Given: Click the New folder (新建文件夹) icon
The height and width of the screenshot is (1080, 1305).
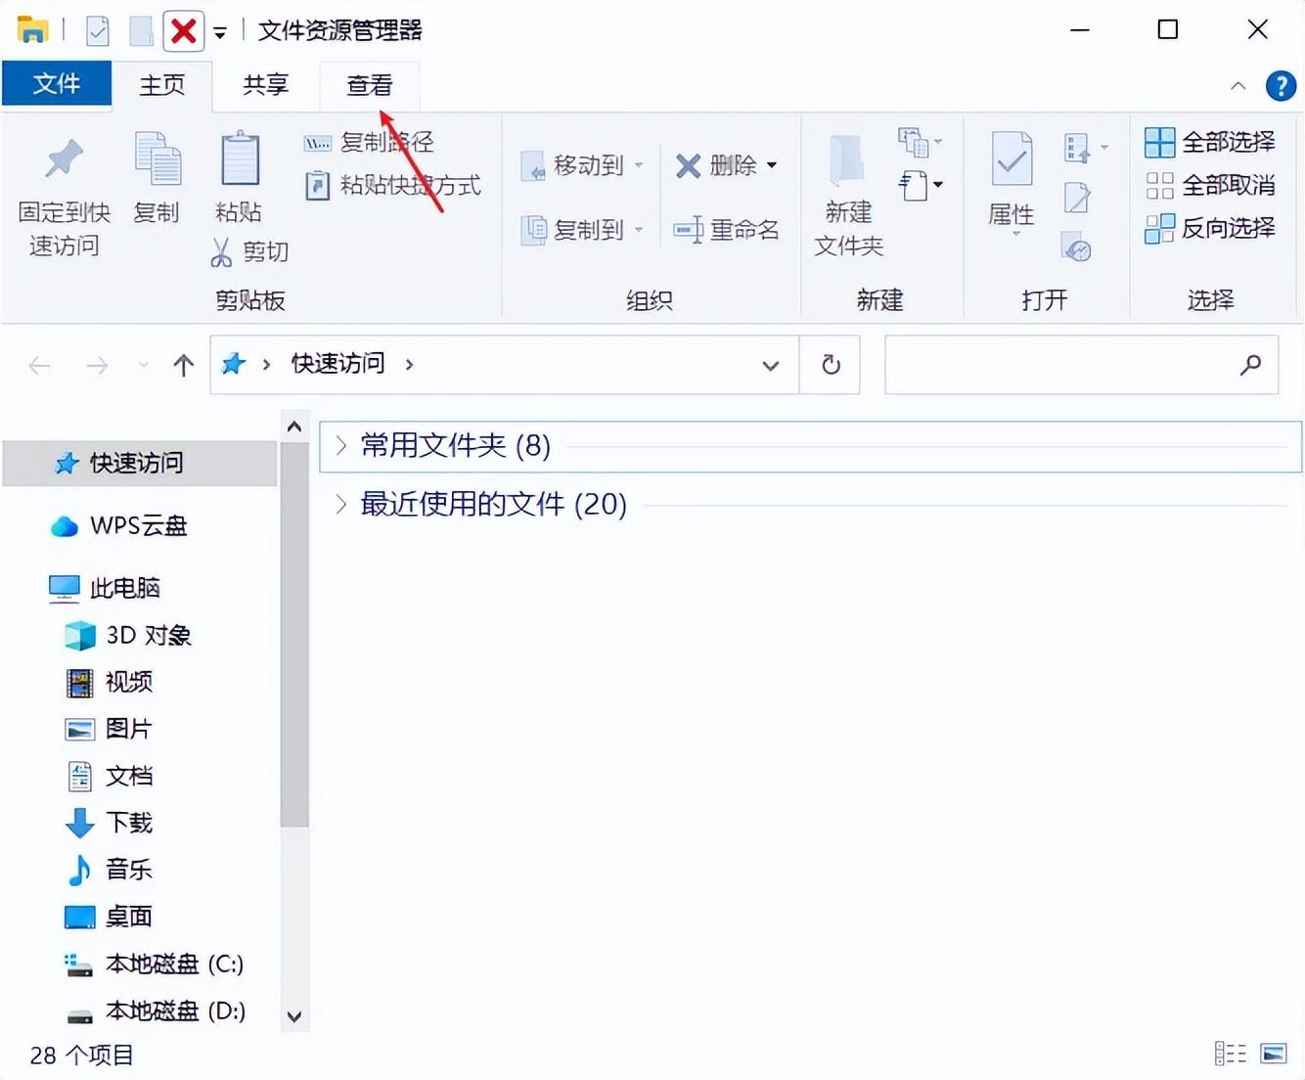Looking at the screenshot, I should (x=847, y=161).
